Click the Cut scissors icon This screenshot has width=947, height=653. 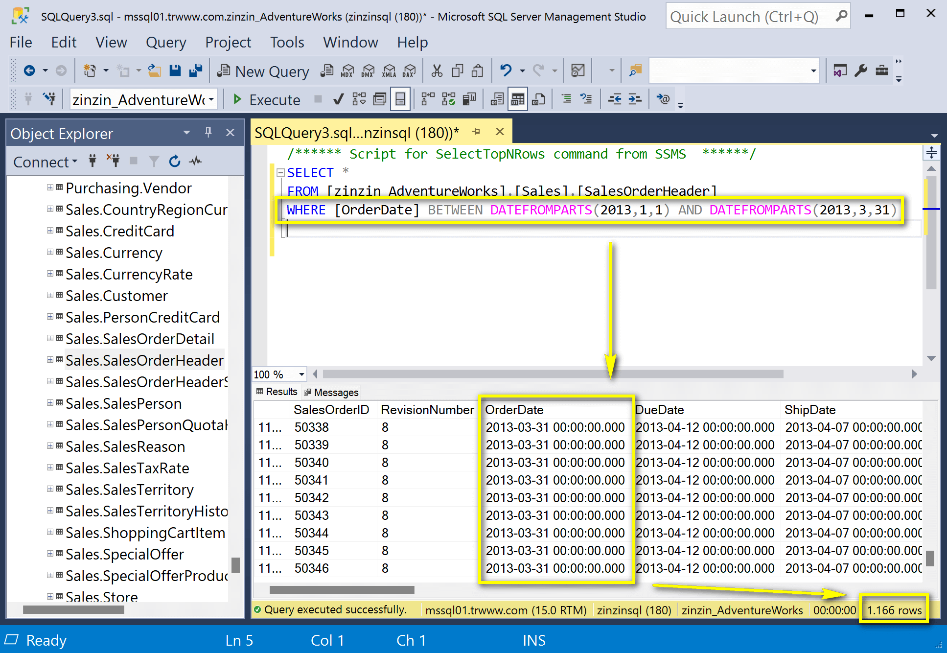tap(437, 71)
